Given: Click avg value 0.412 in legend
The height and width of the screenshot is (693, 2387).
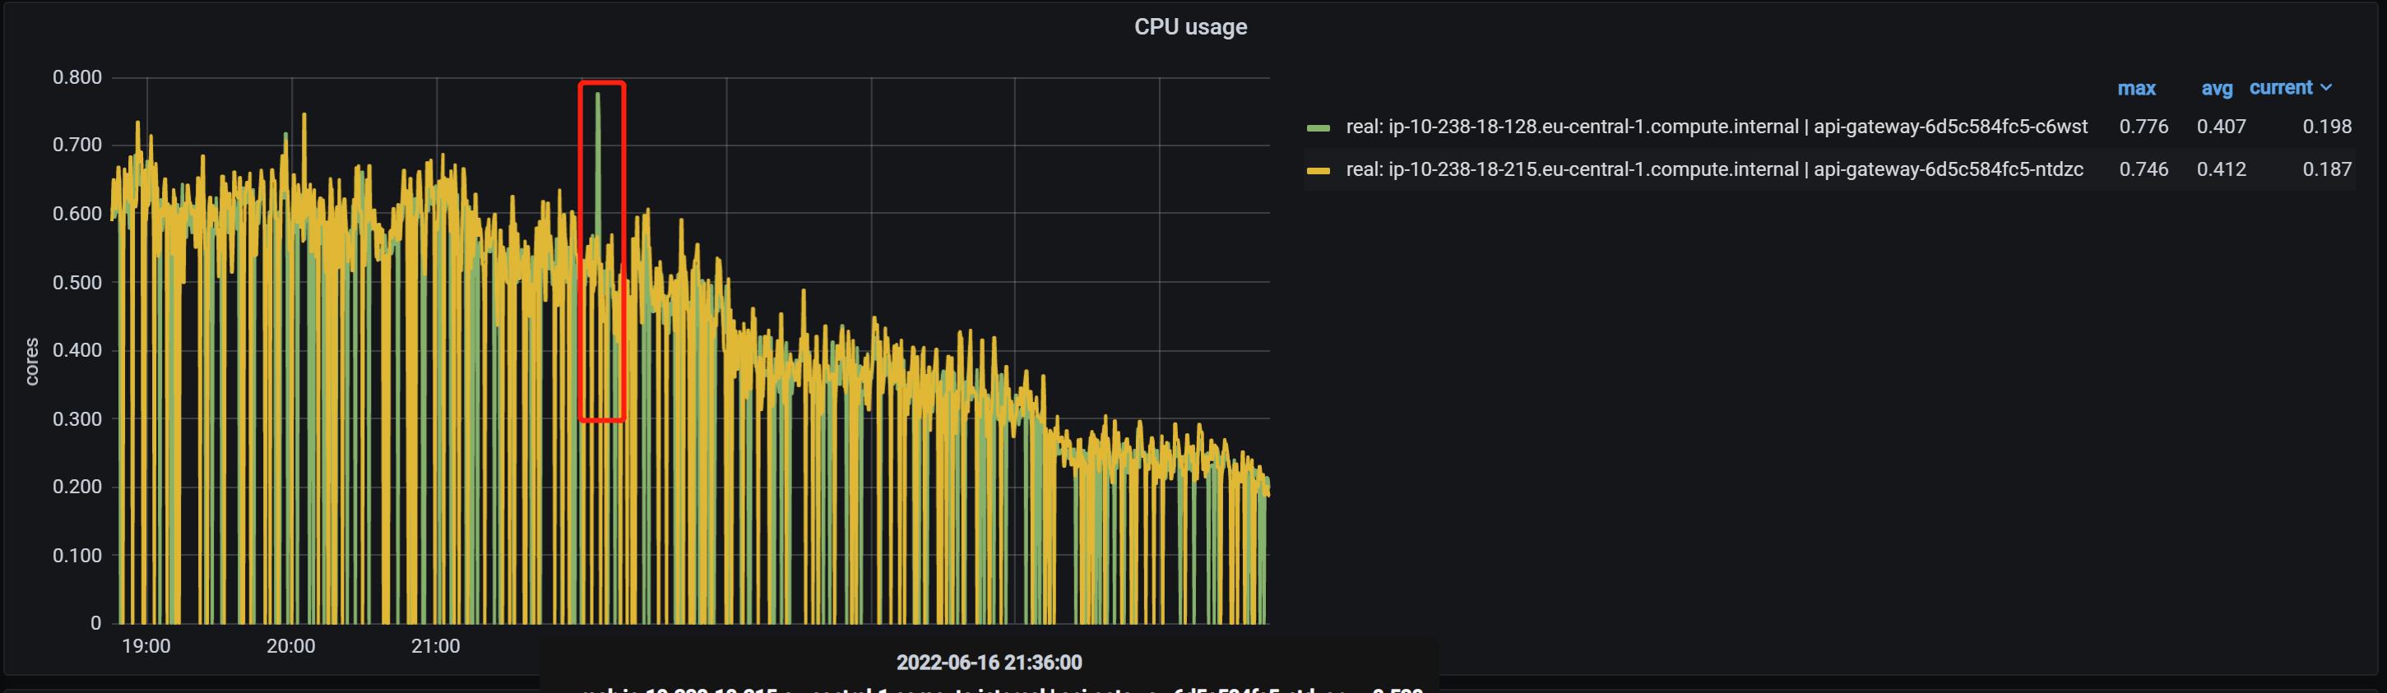Looking at the screenshot, I should coord(2221,169).
